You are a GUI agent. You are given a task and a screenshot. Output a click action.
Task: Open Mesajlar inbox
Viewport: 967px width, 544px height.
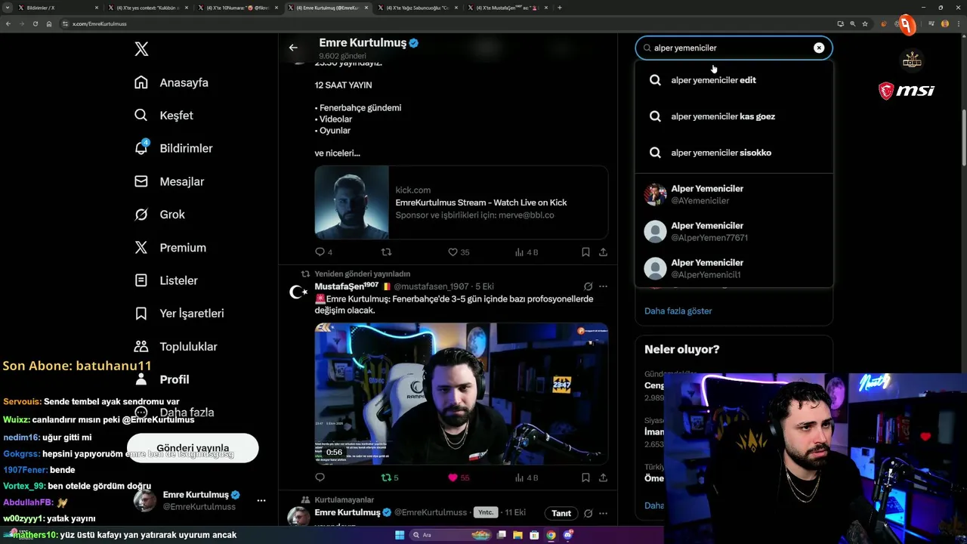coord(169,181)
